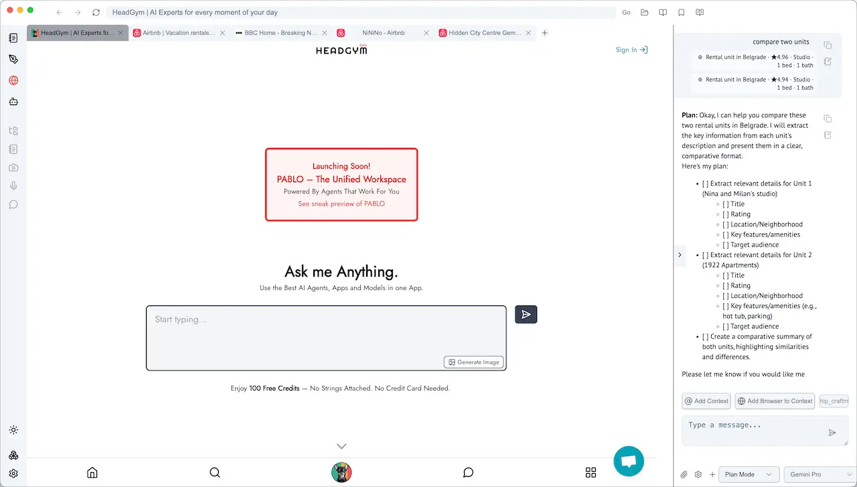
Task: Click the bookmark icon in top toolbar
Action: click(x=681, y=12)
